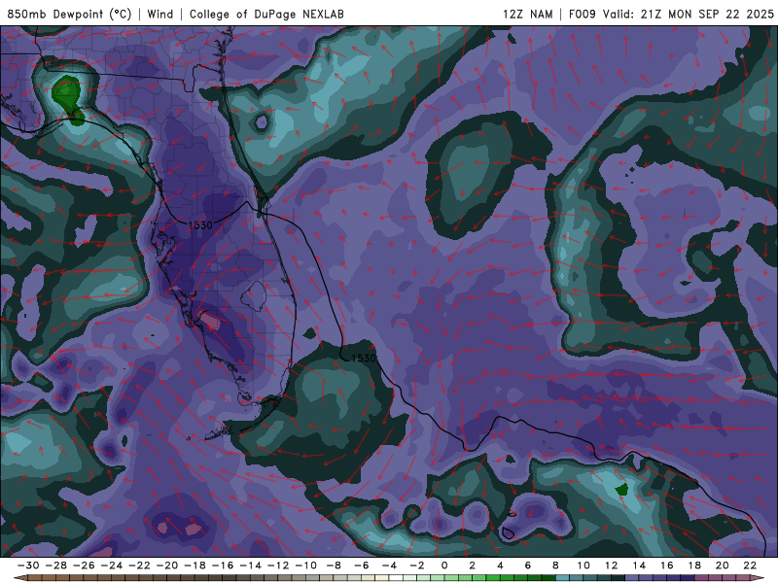Click the "-4" colorbar tick label
This screenshot has width=778, height=583.
pos(390,566)
